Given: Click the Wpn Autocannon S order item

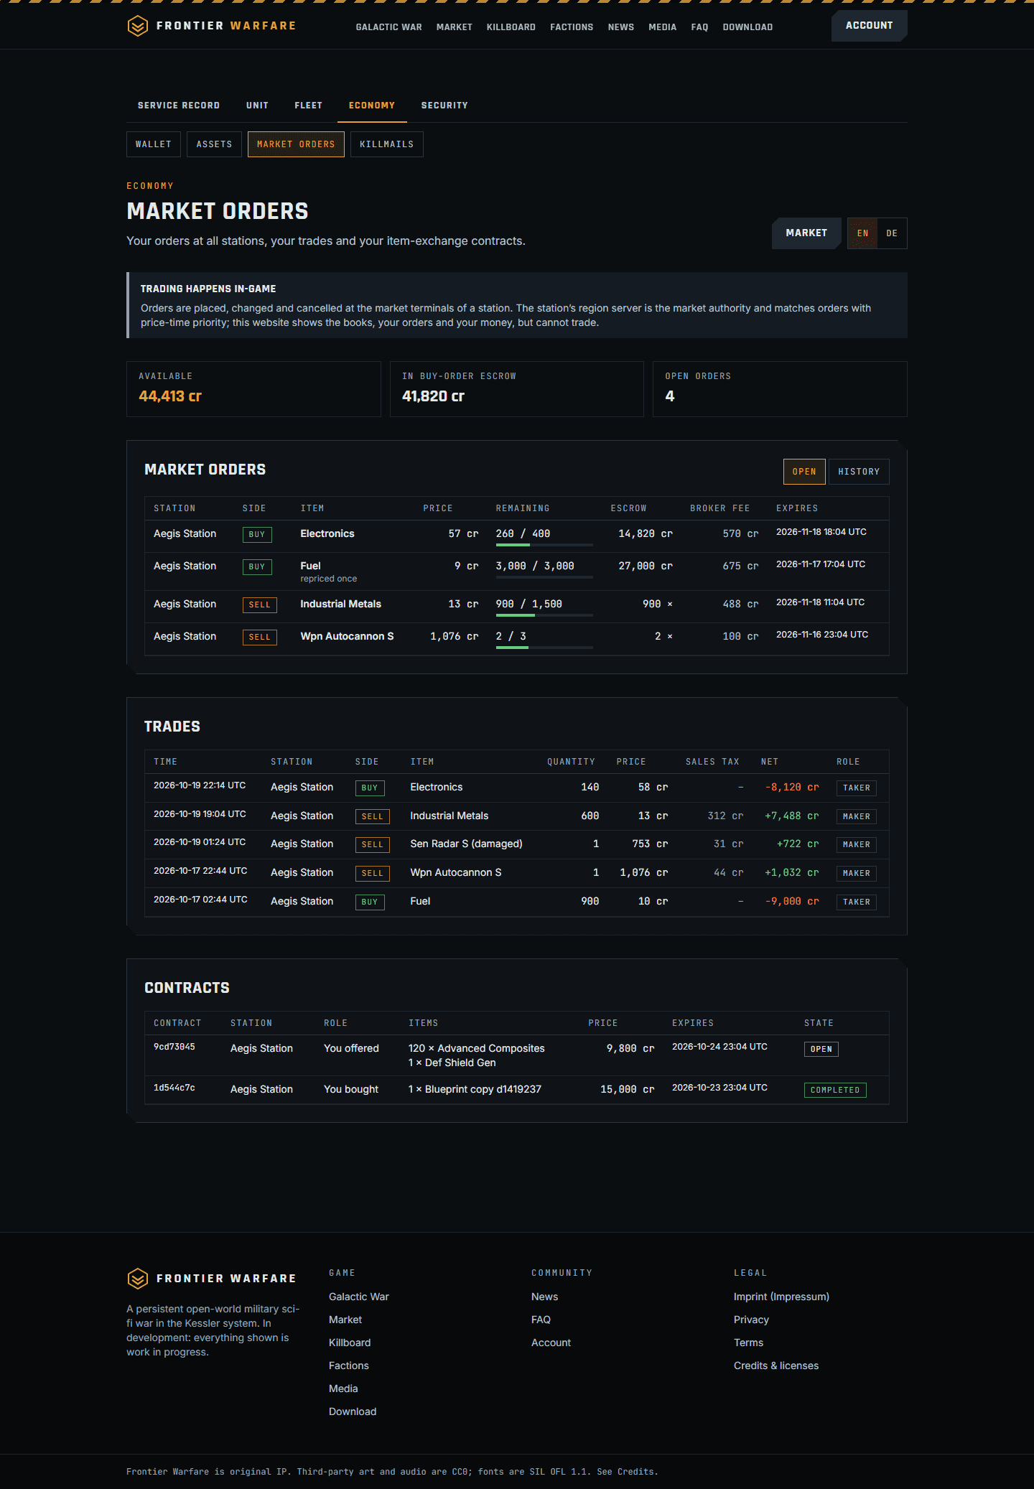Looking at the screenshot, I should click(x=347, y=636).
